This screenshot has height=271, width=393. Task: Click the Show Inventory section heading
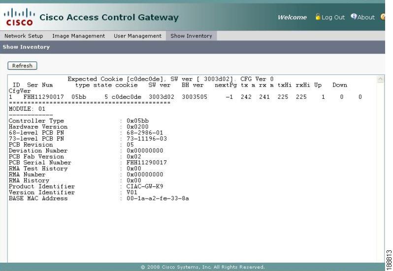click(26, 47)
